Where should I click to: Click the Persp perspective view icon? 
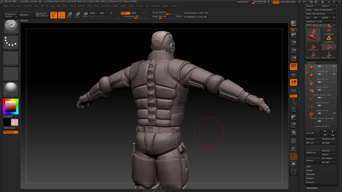point(294,67)
